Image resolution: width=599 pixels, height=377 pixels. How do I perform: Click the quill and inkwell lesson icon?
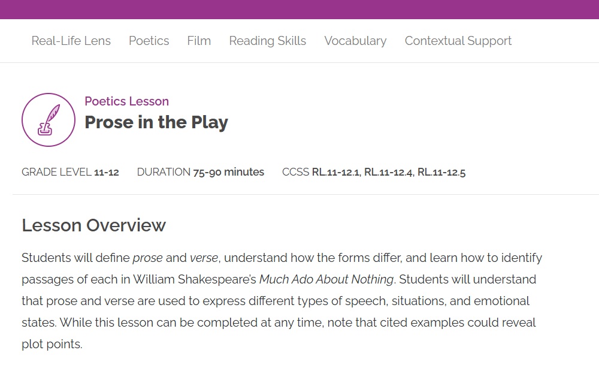point(49,120)
